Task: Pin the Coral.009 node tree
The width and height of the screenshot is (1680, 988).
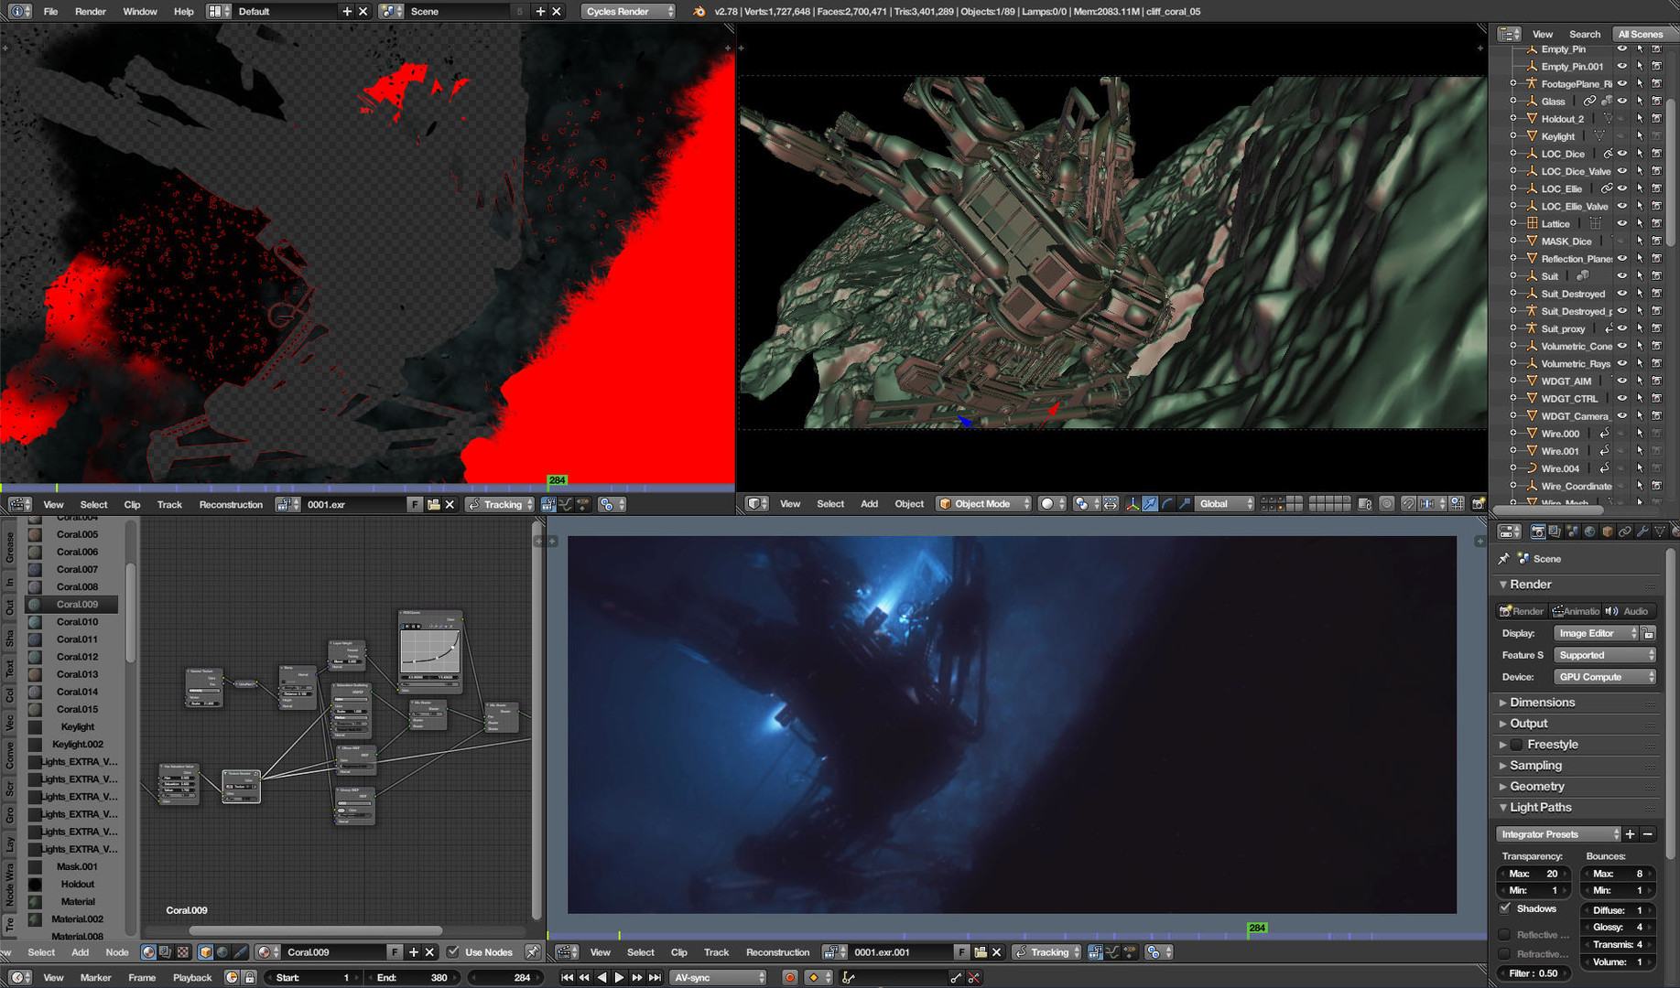Action: tap(532, 952)
